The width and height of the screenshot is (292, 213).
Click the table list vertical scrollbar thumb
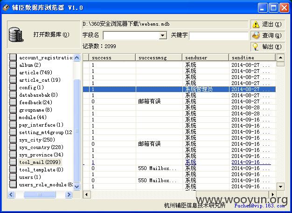[76, 131]
